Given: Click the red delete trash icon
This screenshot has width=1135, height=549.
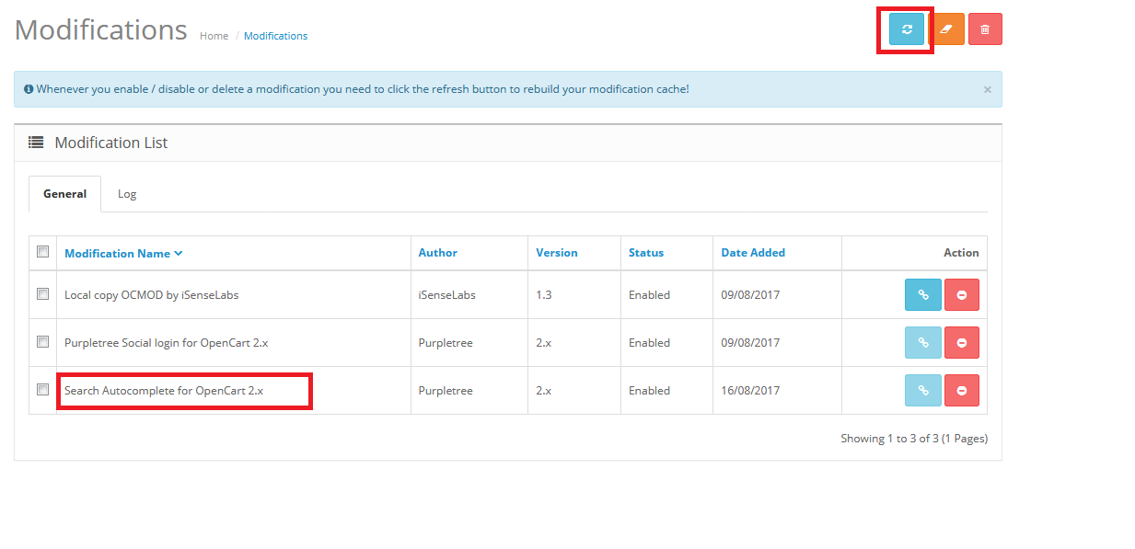Looking at the screenshot, I should pyautogui.click(x=985, y=29).
